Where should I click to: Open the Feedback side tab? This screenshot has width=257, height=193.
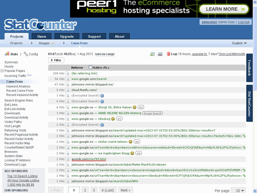(249, 68)
